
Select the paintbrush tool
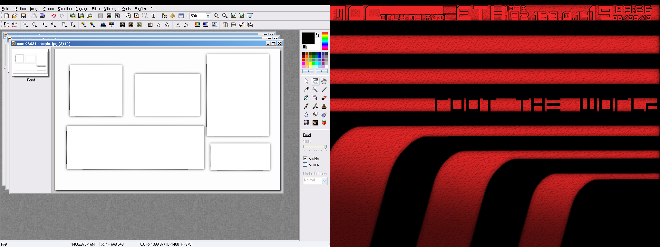coord(306,106)
